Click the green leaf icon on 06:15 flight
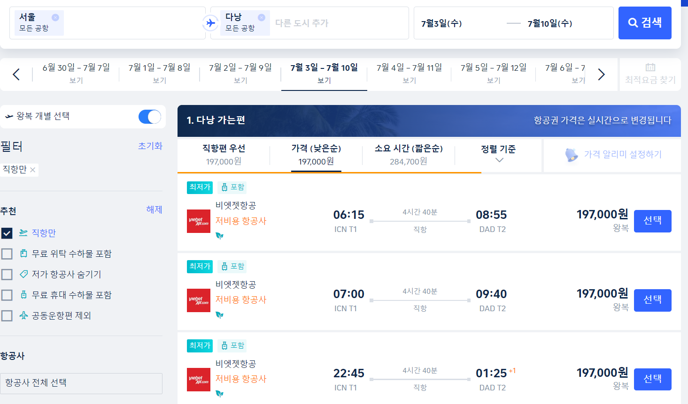 219,236
